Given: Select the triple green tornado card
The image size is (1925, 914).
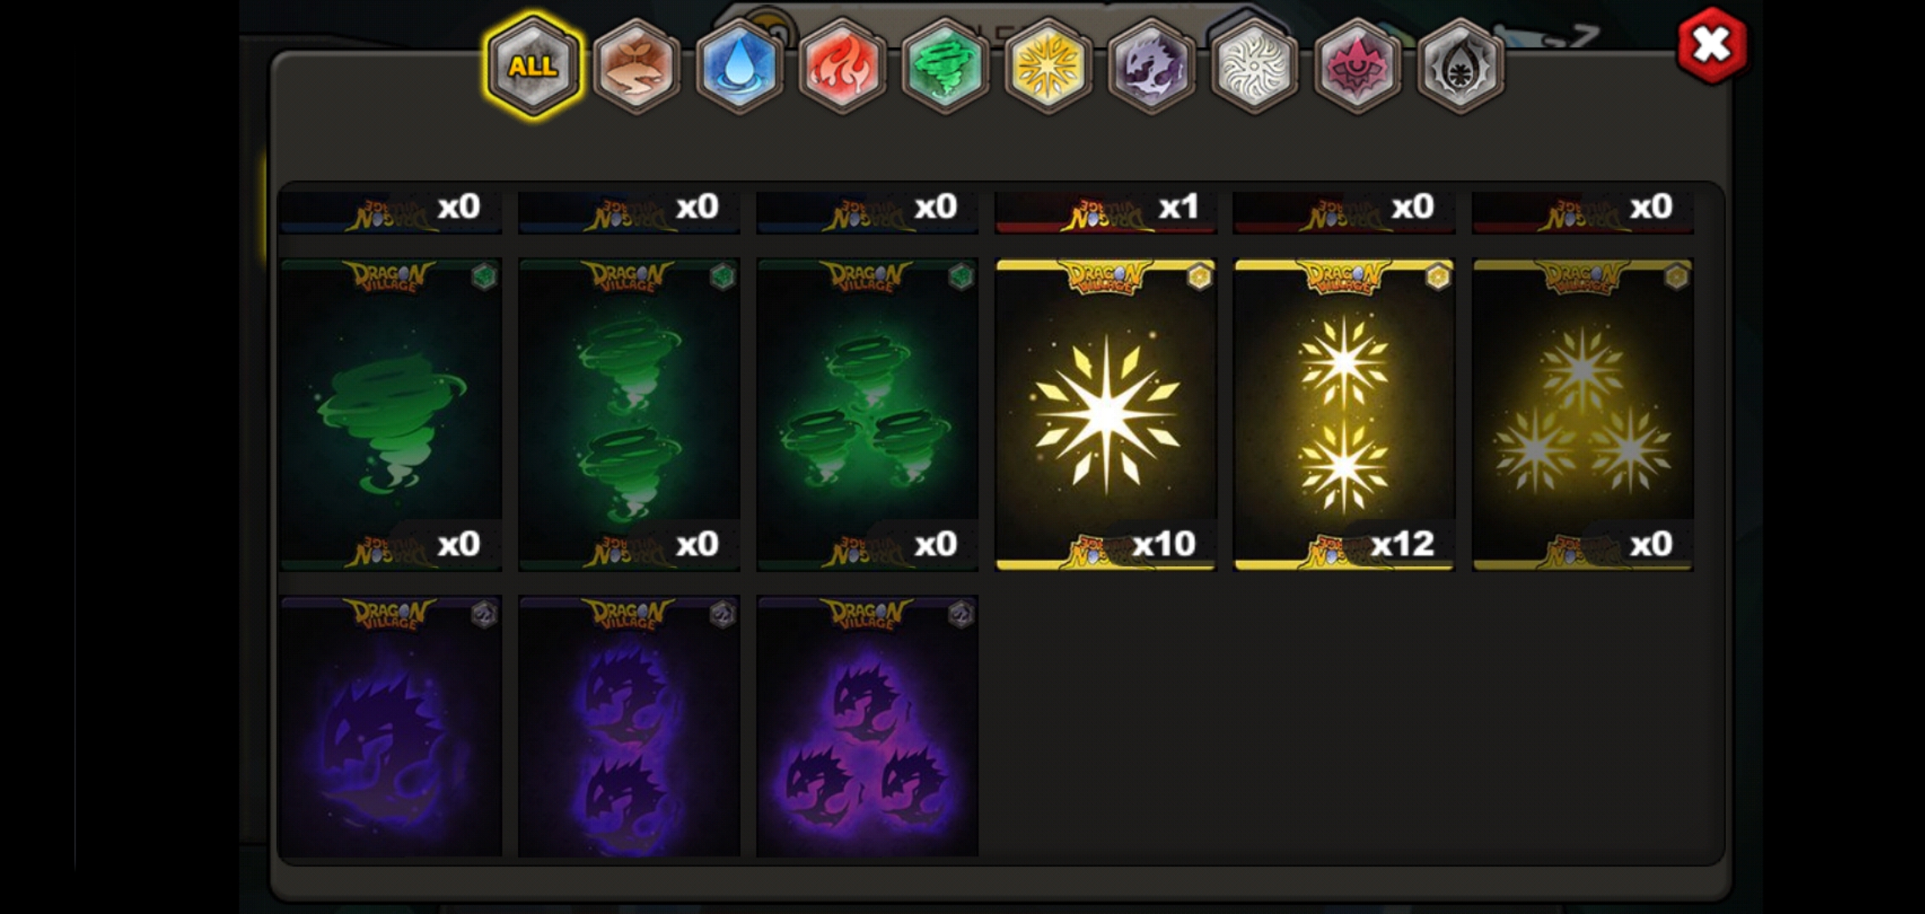Looking at the screenshot, I should 868,415.
